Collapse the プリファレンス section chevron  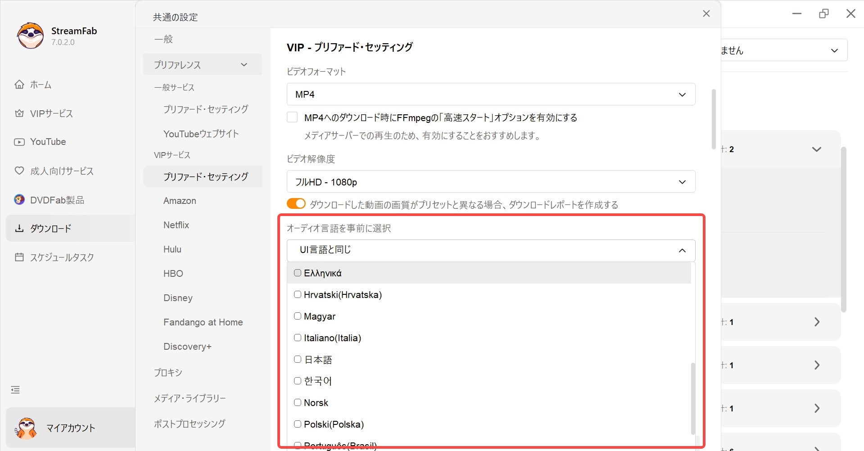pyautogui.click(x=244, y=64)
